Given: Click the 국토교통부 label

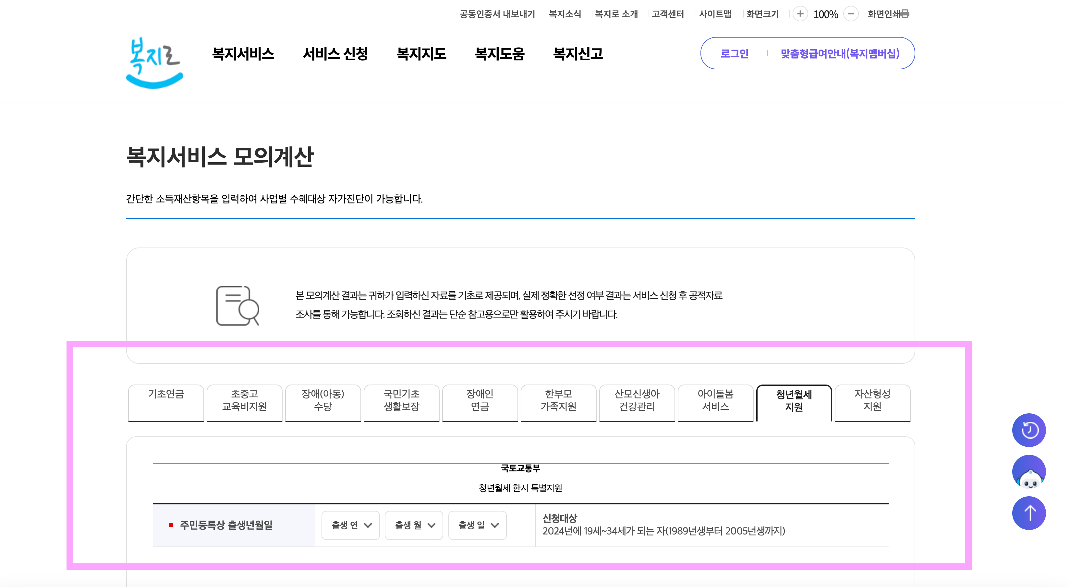Looking at the screenshot, I should [520, 468].
